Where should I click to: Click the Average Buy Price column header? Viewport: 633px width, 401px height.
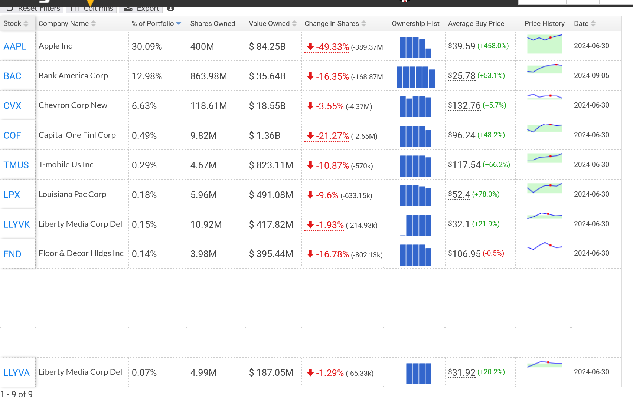click(x=476, y=23)
